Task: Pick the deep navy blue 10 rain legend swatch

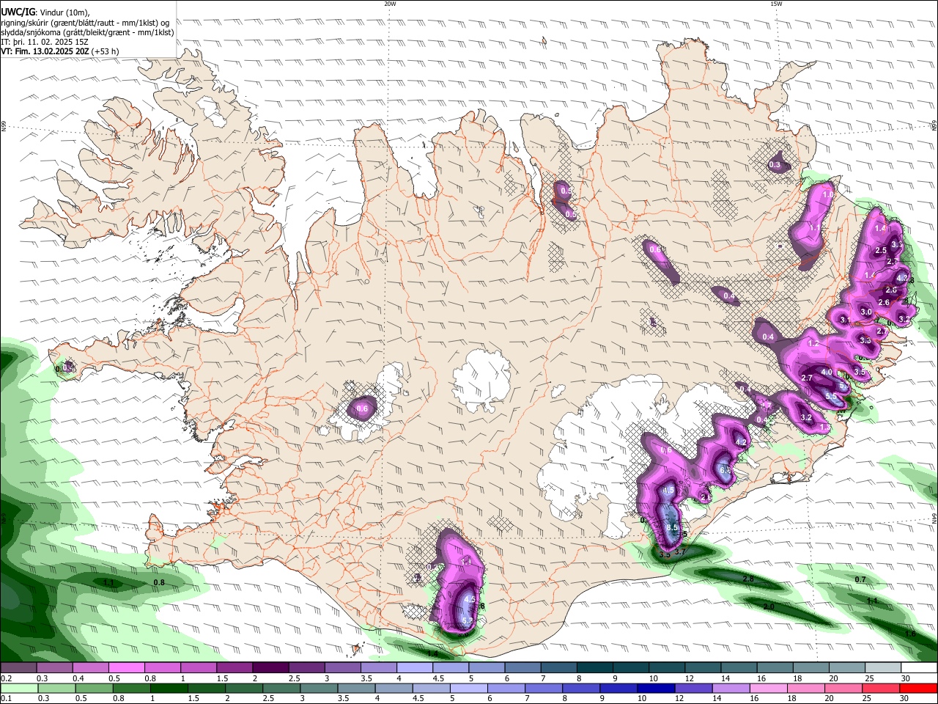Action: click(x=656, y=689)
